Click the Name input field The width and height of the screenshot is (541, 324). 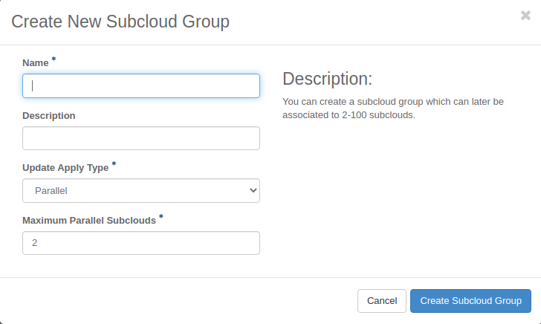141,85
